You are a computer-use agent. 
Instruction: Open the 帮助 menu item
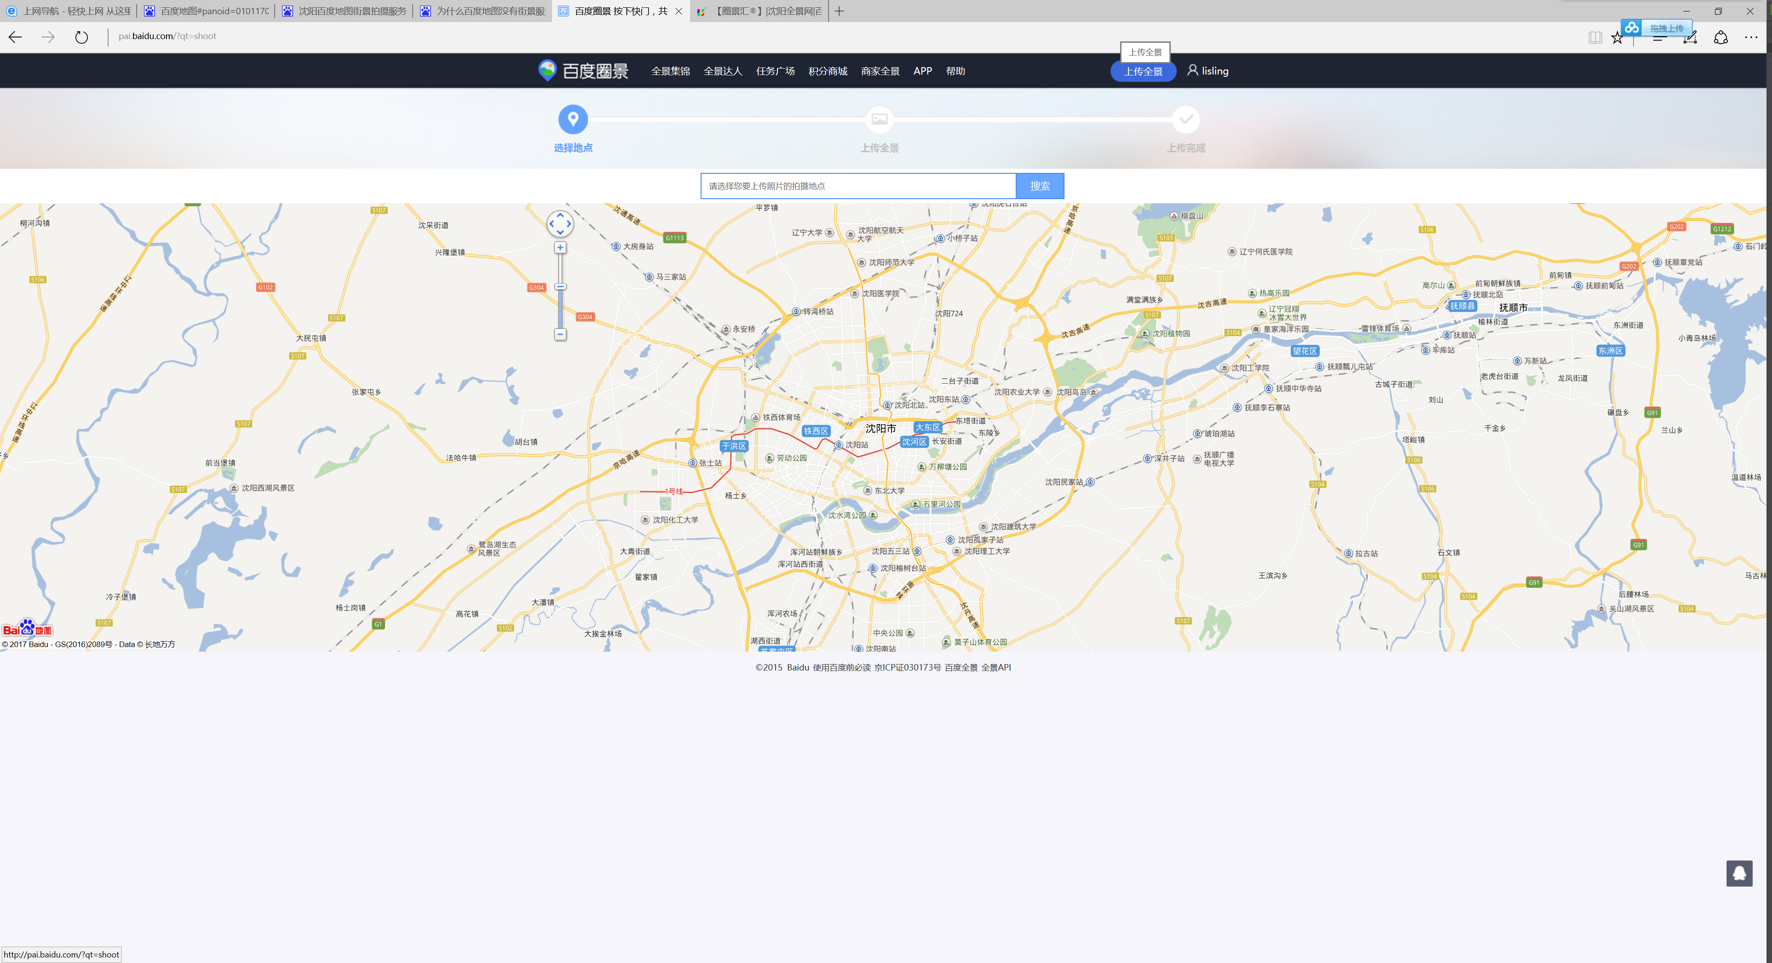tap(955, 71)
